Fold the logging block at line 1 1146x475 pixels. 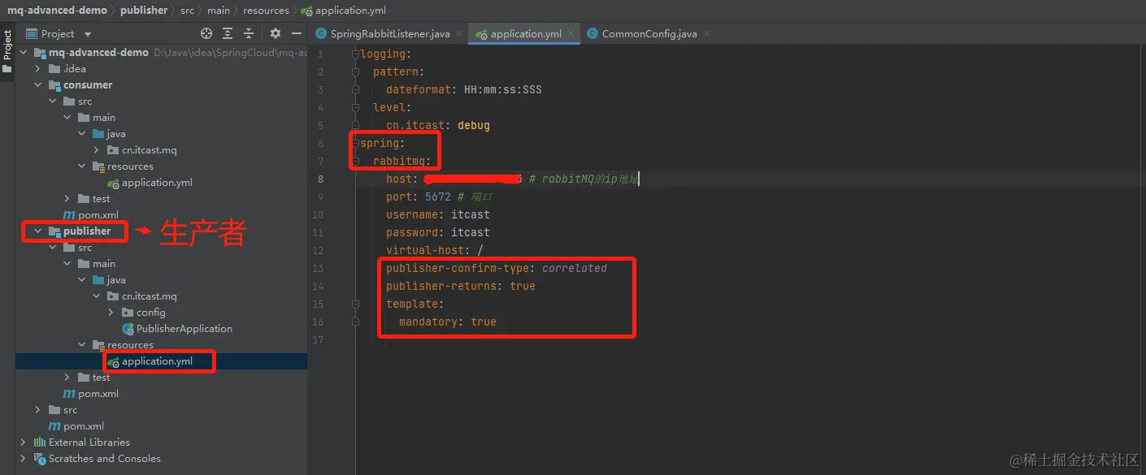tap(355, 54)
